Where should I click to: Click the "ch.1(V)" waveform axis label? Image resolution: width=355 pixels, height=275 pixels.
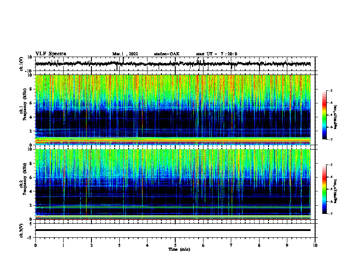coord(21,64)
